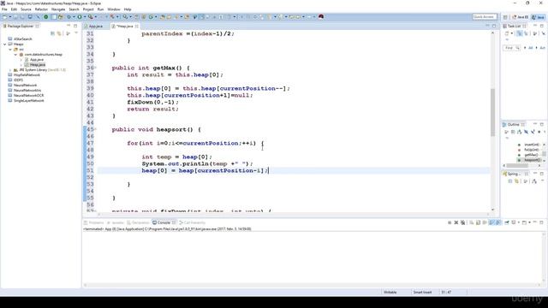
Task: Open the Open Console dropdown arrow
Action: coord(529,222)
